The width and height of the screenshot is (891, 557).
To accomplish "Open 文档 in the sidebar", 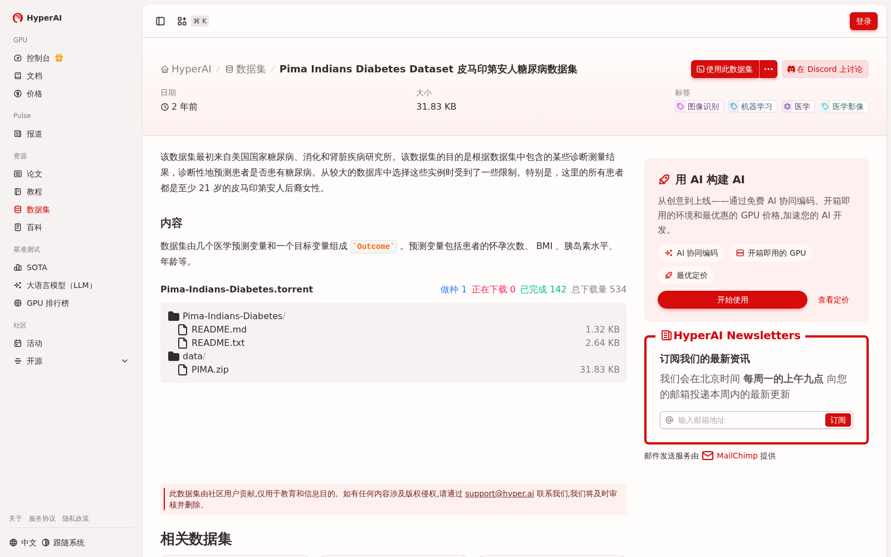I will 35,76.
